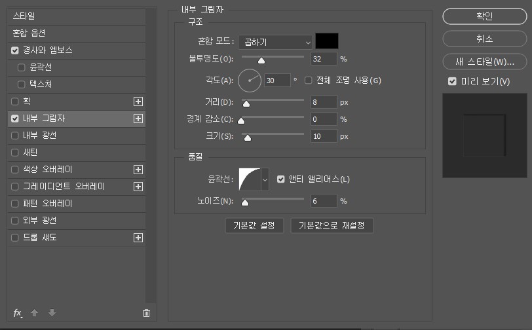Enable 윤곽선 sub-option checkbox
This screenshot has width=532, height=330.
[x=22, y=67]
